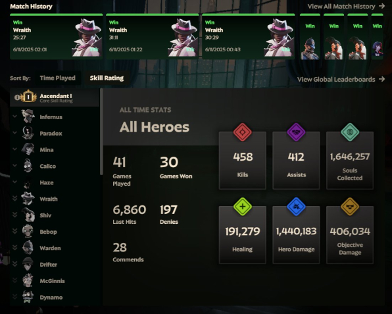Select the Paradox hero portrait
The height and width of the screenshot is (314, 392).
[28, 132]
